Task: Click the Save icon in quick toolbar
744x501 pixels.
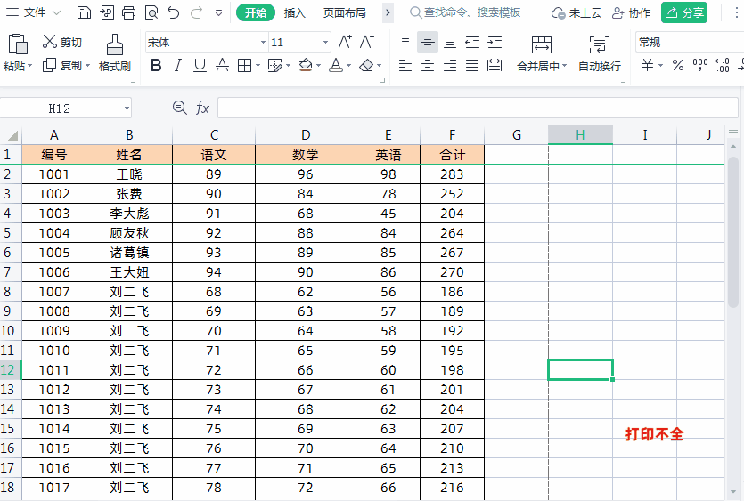Action: [x=84, y=12]
